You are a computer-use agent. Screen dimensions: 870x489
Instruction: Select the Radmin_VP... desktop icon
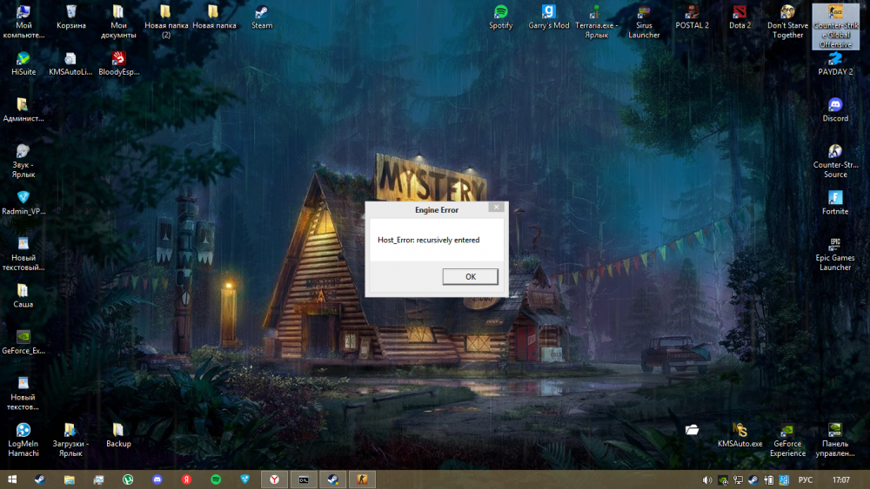(x=23, y=203)
